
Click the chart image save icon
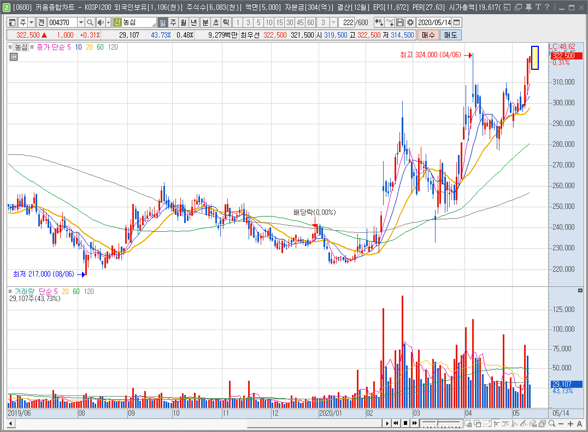[x=542, y=423]
